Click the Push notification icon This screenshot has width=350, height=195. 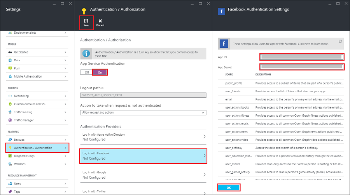10,68
